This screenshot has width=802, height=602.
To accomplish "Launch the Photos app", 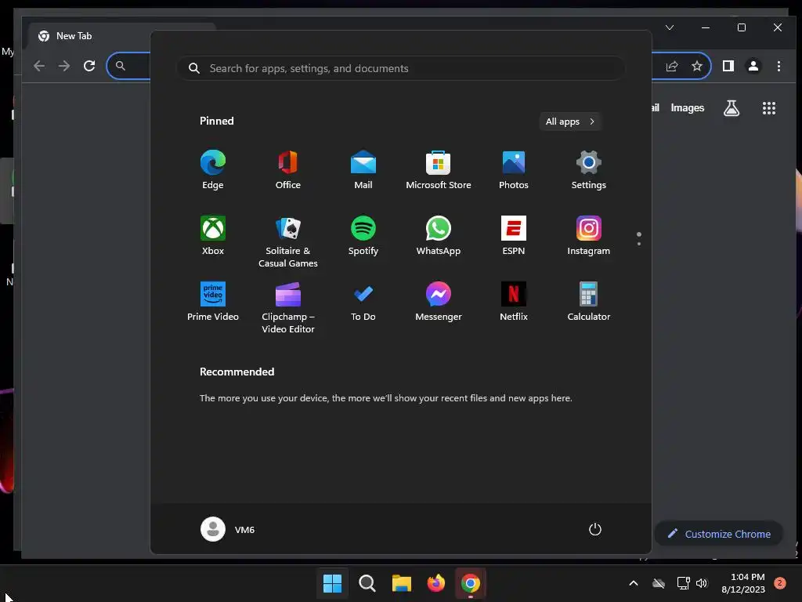I will pos(514,170).
